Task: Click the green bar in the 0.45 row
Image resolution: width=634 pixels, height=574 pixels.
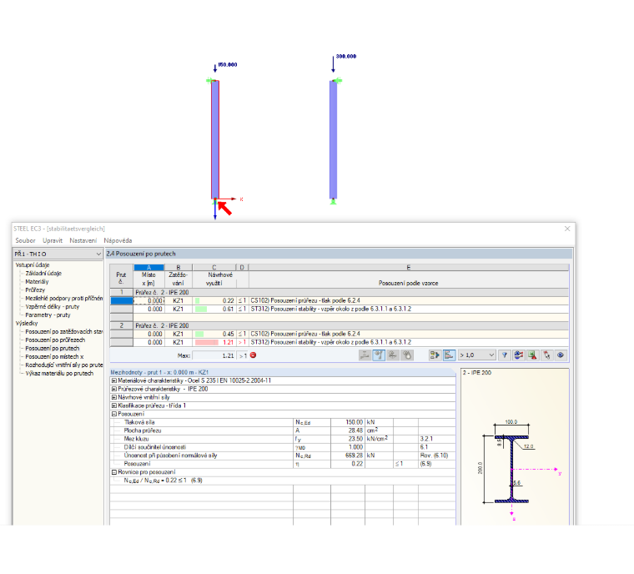Action: [x=199, y=334]
